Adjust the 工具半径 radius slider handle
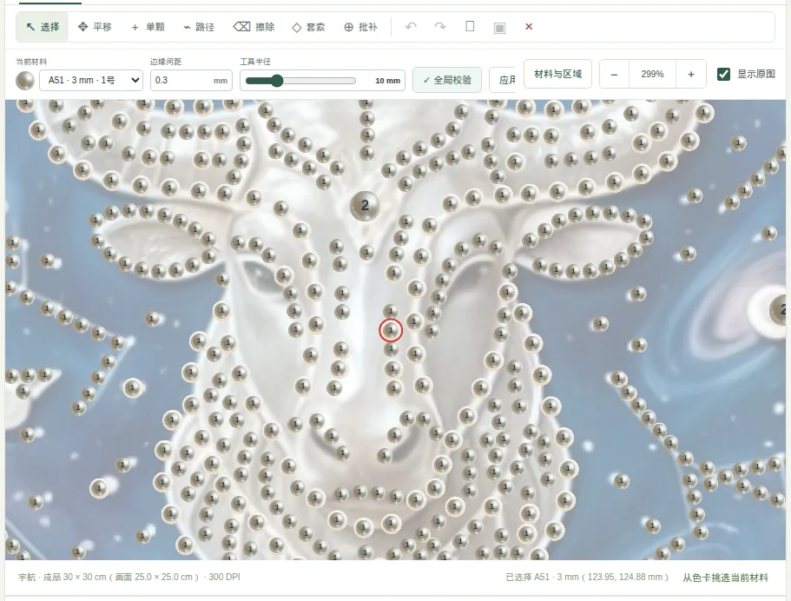 [x=276, y=81]
